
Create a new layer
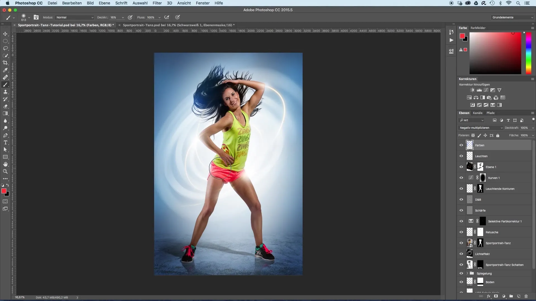click(x=518, y=296)
